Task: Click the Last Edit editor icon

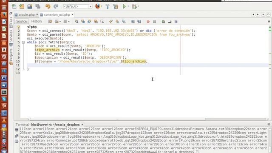Action: (x=50, y=22)
